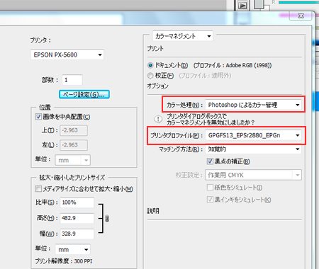The height and width of the screenshot is (269, 319).
Task: Open the print size 単位 mm dropdown
Action: (73, 249)
